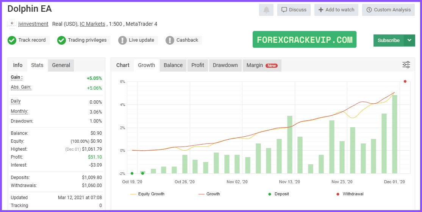422x212 pixels.
Task: Click the Cashback warning icon
Action: point(170,41)
